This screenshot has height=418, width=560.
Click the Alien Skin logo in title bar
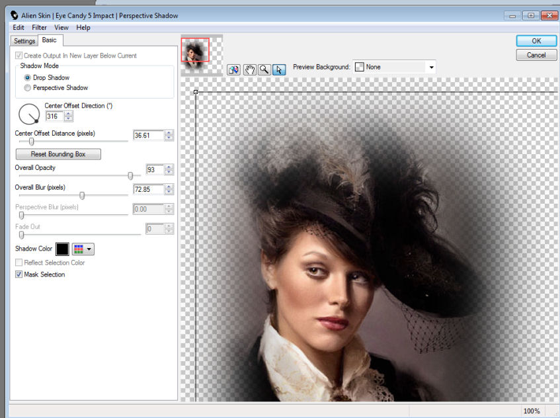(14, 15)
